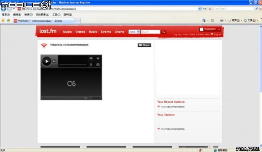Open the 網頁 (Page) command dropdown

point(235,20)
